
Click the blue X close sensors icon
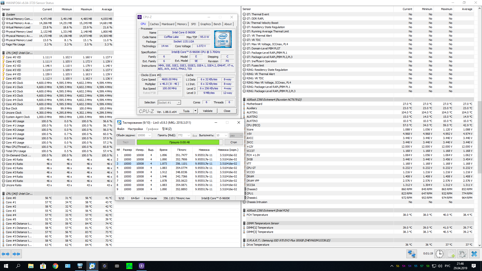point(474,254)
